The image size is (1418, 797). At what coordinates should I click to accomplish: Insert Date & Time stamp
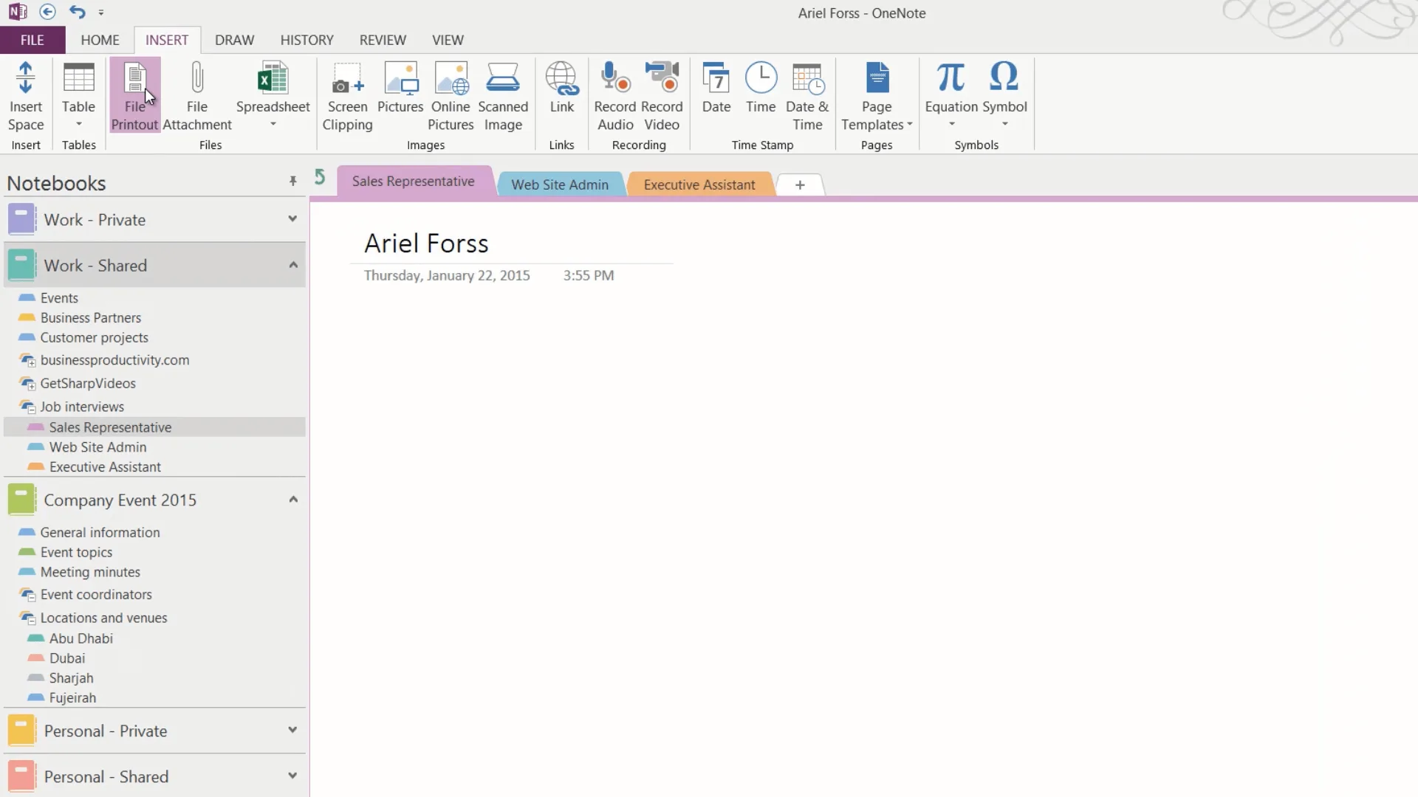tap(807, 96)
